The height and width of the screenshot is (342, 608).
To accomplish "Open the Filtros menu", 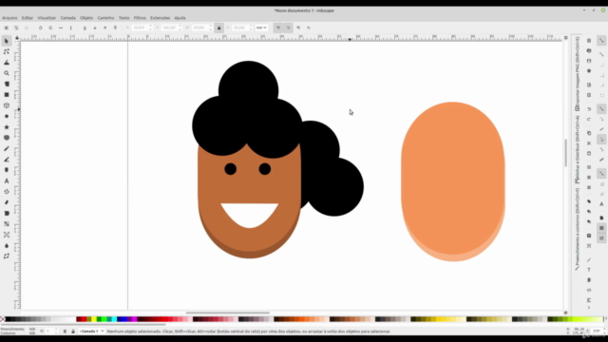I will click(140, 18).
